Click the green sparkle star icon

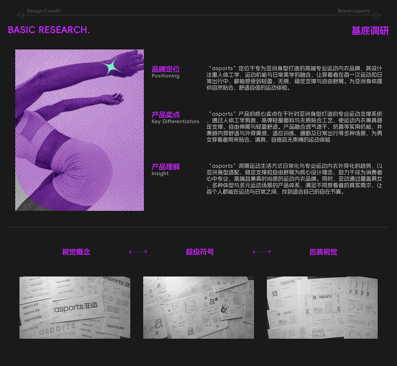point(111,67)
